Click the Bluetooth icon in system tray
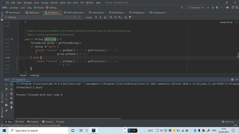The height and width of the screenshot is (134, 239). tap(195, 131)
